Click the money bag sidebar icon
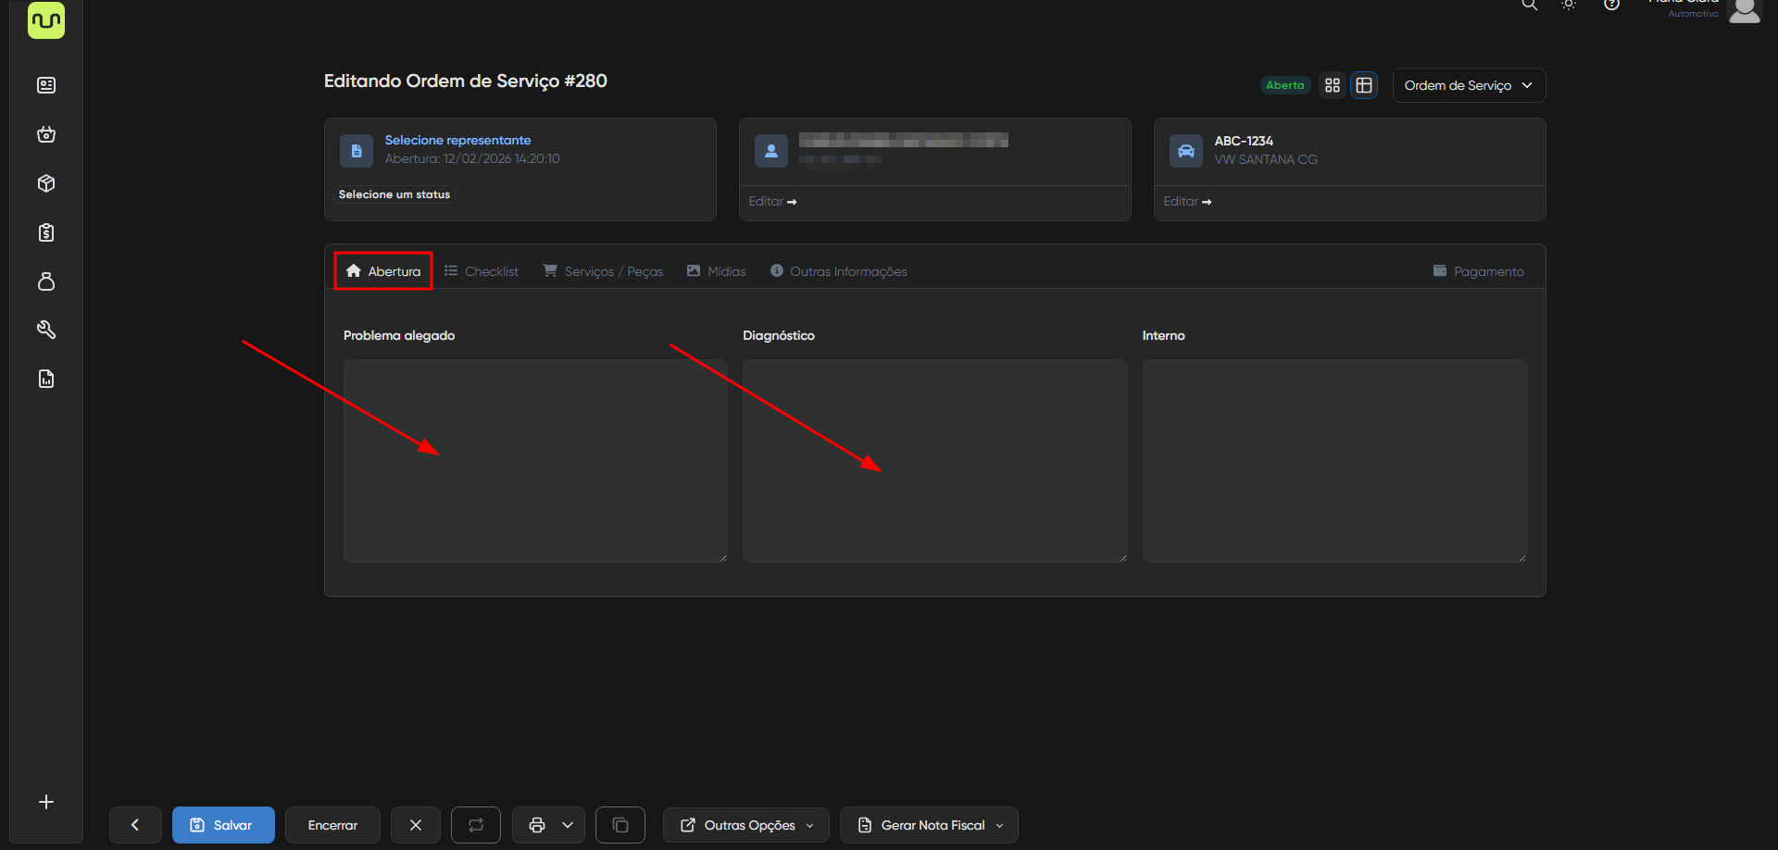 46,281
